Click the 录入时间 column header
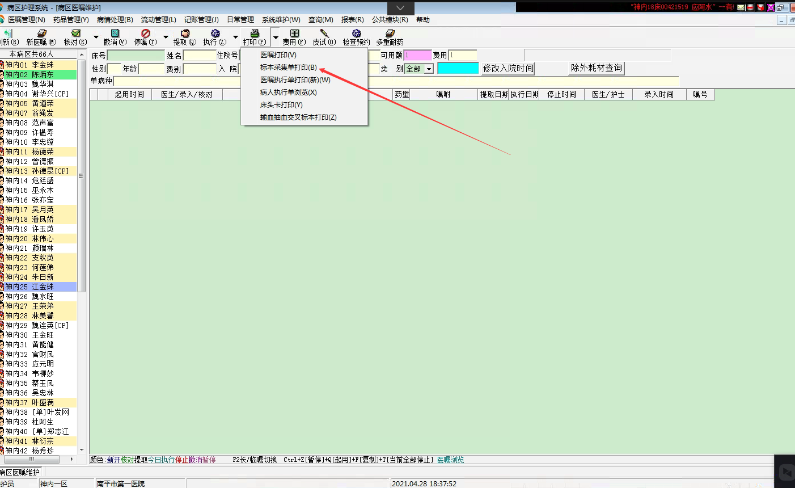Image resolution: width=795 pixels, height=488 pixels. 659,94
